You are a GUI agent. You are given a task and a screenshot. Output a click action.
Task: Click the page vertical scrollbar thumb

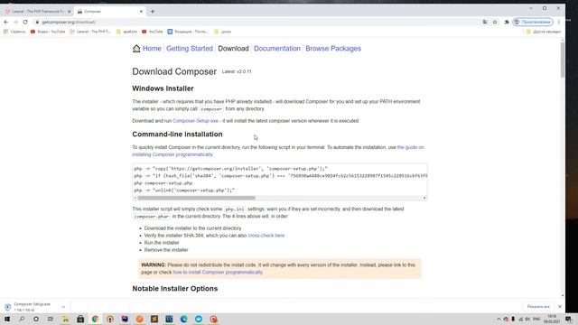pos(563,60)
